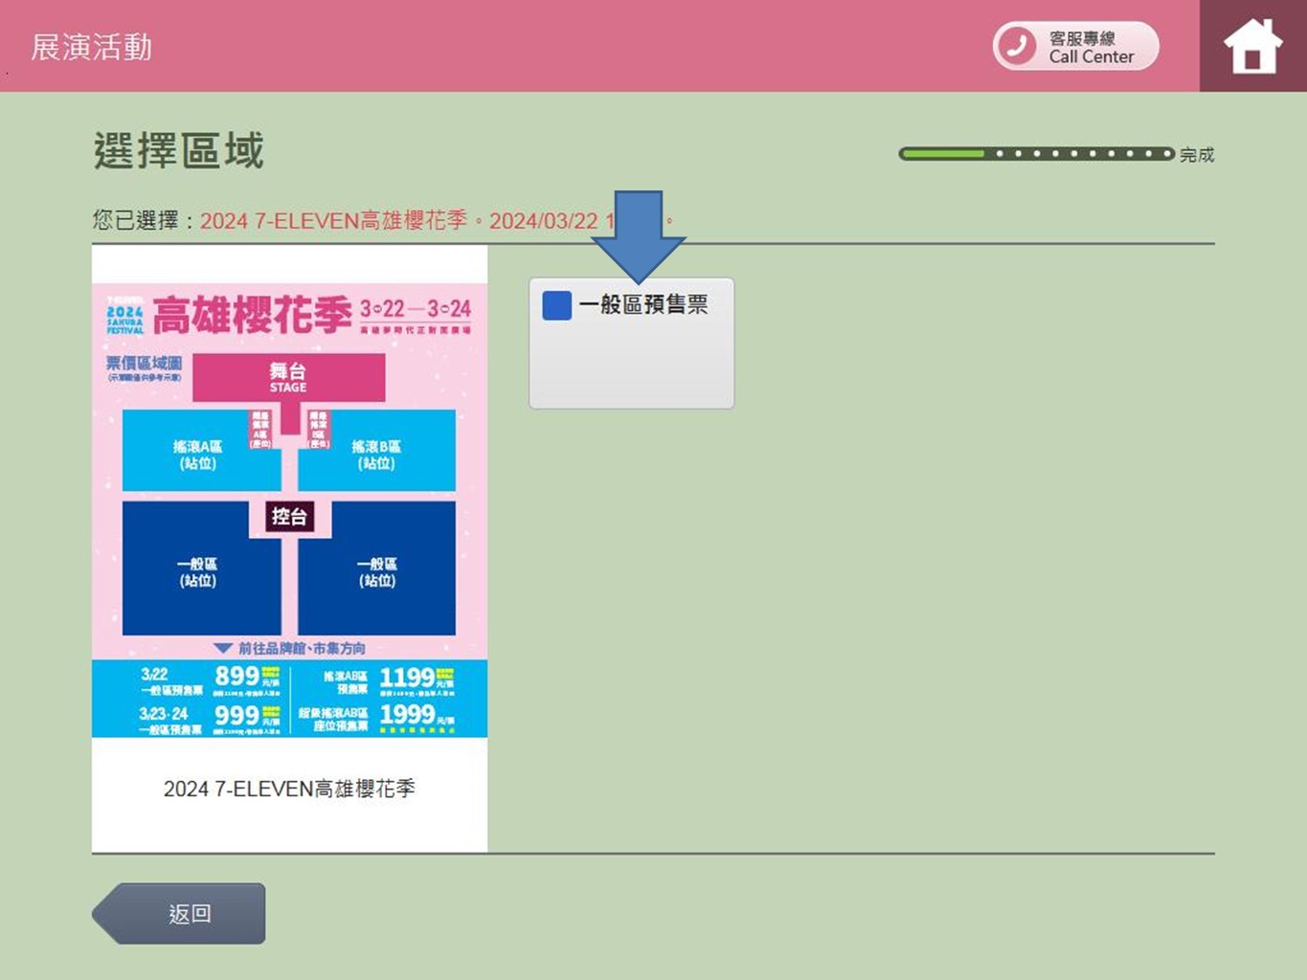Click the 展演活動 header title
Image resolution: width=1307 pixels, height=980 pixels.
(x=92, y=47)
